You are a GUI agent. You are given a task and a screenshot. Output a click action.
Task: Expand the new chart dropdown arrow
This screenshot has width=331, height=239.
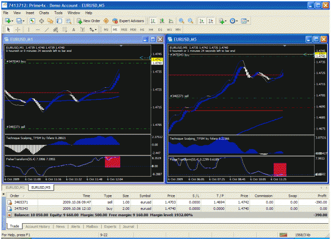(x=12, y=21)
